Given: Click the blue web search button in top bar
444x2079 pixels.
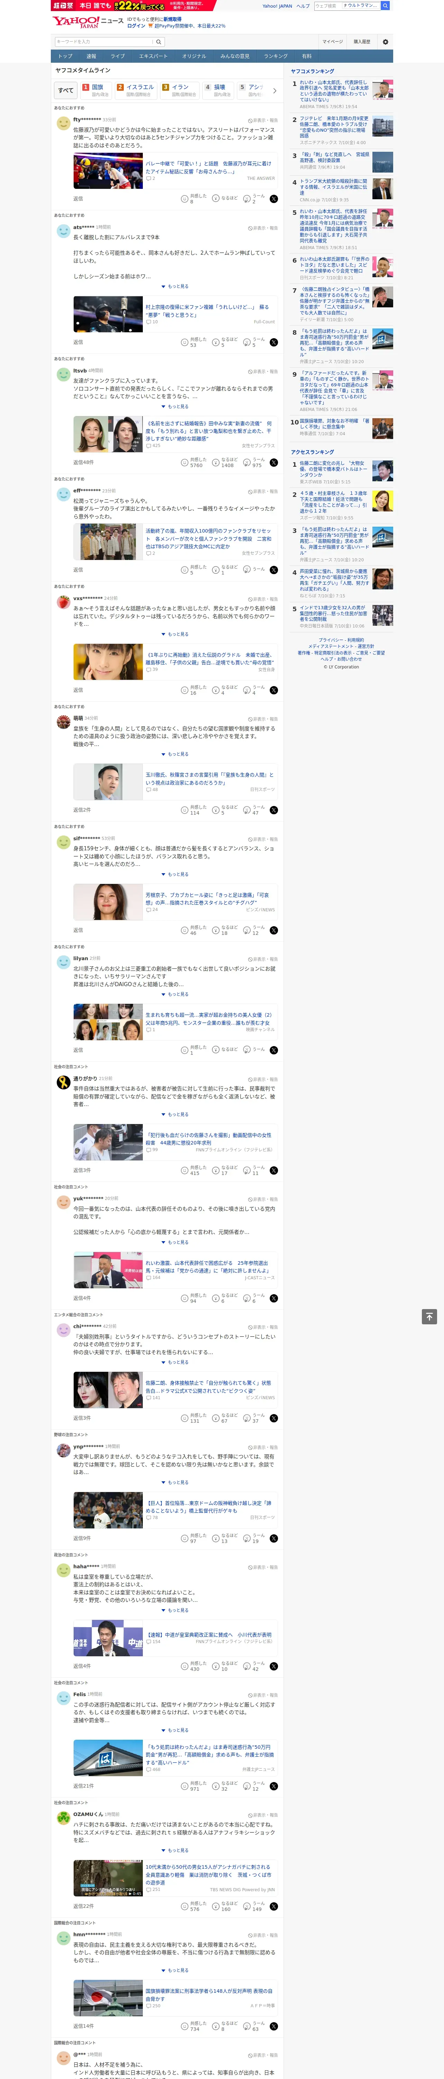Looking at the screenshot, I should coord(385,6).
